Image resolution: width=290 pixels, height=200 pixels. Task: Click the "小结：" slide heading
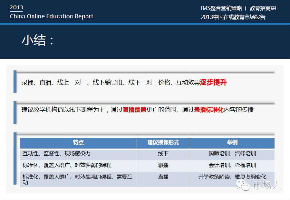pyautogui.click(x=38, y=40)
